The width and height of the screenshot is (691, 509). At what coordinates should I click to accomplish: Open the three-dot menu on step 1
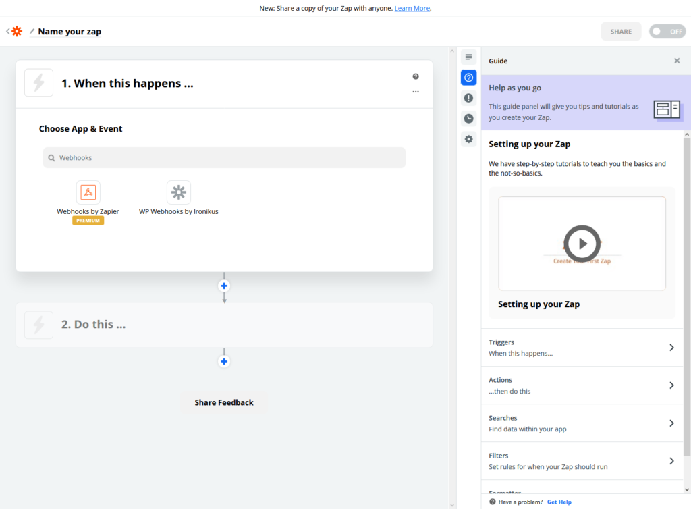pyautogui.click(x=416, y=92)
